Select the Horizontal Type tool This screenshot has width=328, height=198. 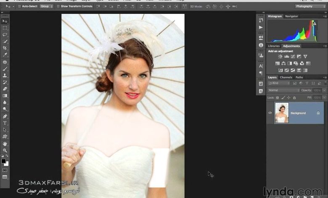click(x=5, y=123)
